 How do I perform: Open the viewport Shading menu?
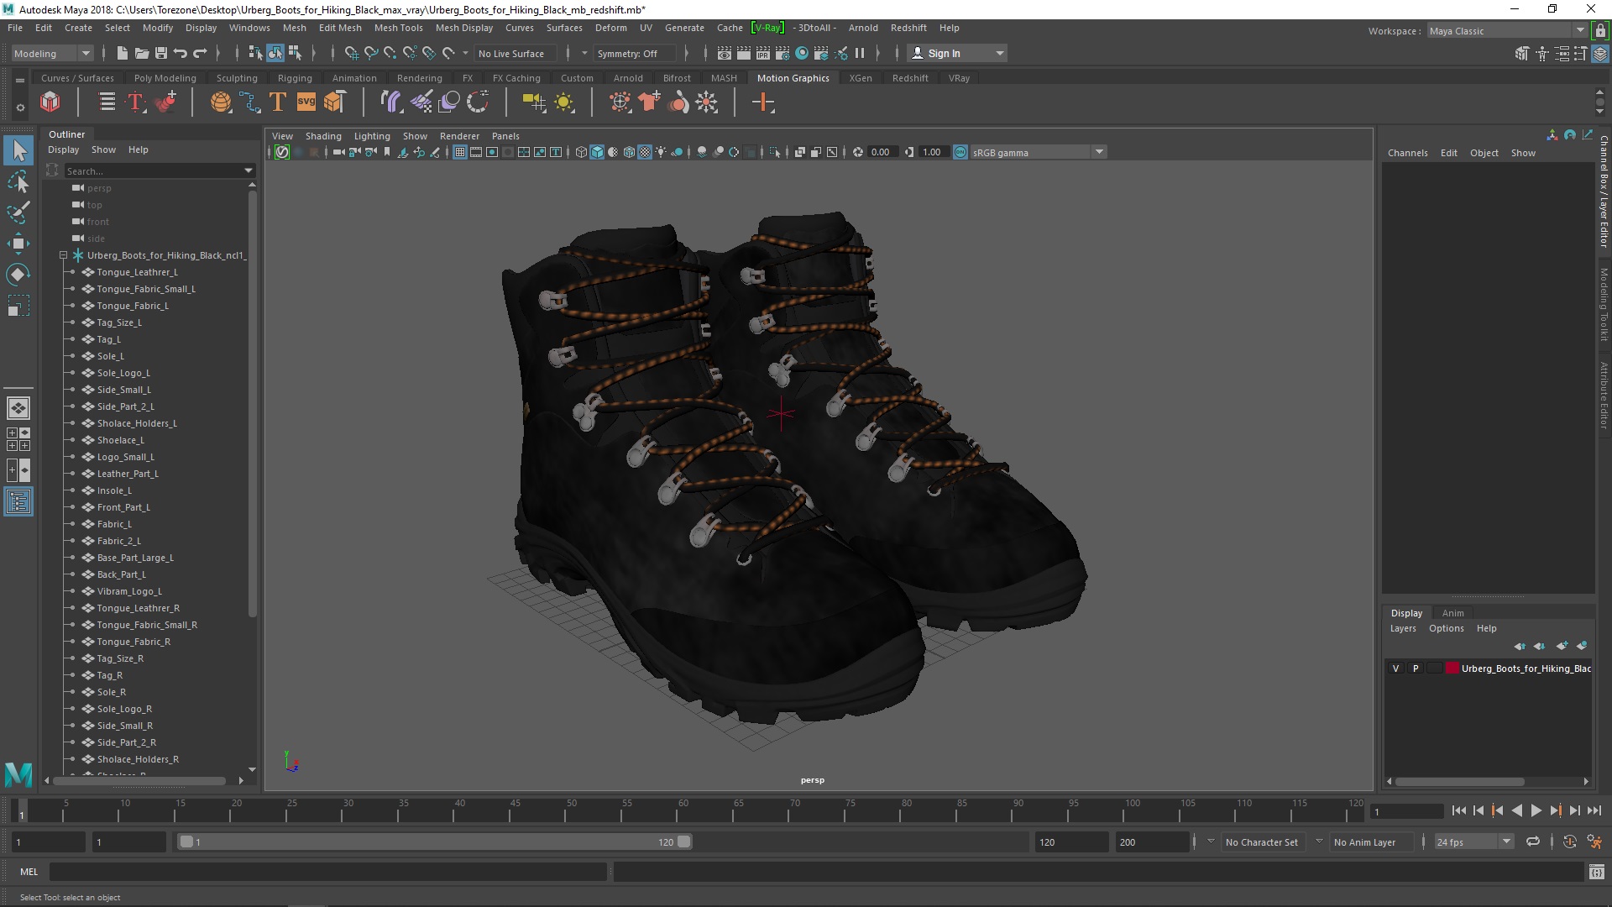pyautogui.click(x=323, y=136)
